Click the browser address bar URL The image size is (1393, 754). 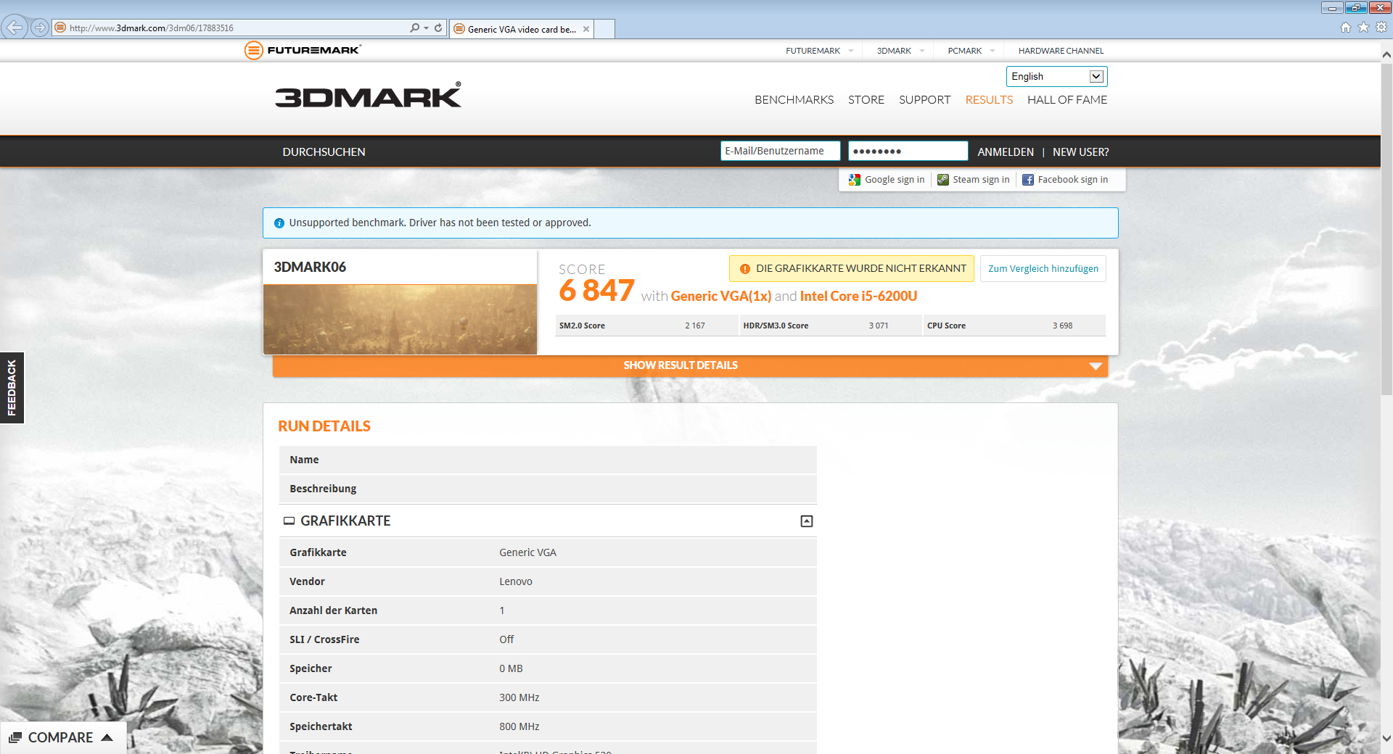pos(152,28)
